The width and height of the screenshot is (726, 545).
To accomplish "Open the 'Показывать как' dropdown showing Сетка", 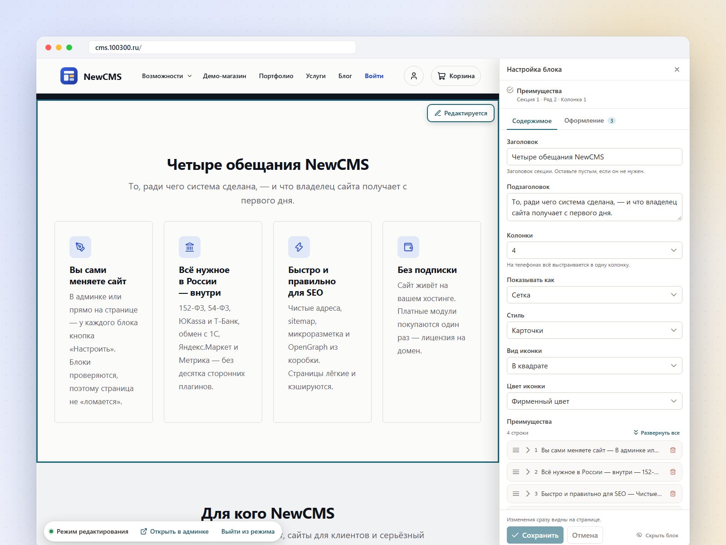I will [594, 295].
